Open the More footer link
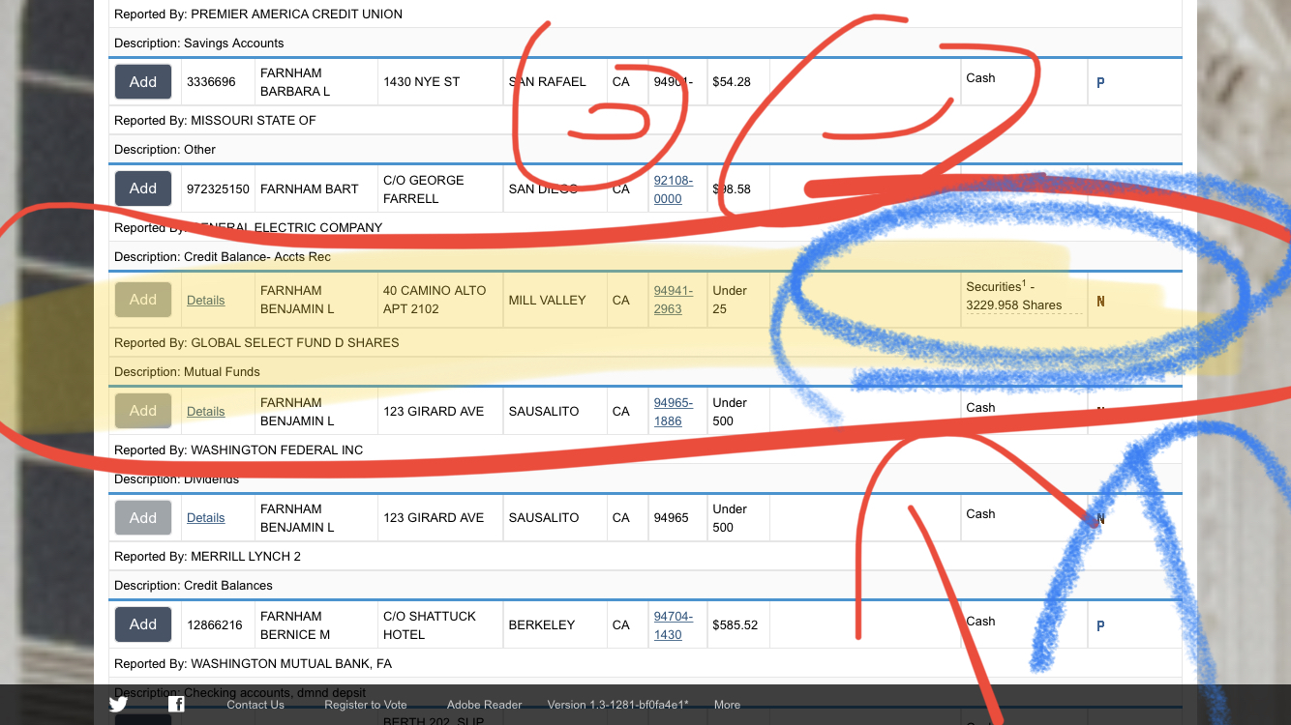 pyautogui.click(x=727, y=705)
